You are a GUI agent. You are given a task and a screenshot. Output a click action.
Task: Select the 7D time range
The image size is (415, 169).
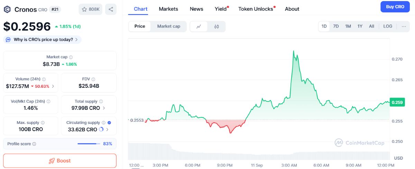(x=336, y=27)
